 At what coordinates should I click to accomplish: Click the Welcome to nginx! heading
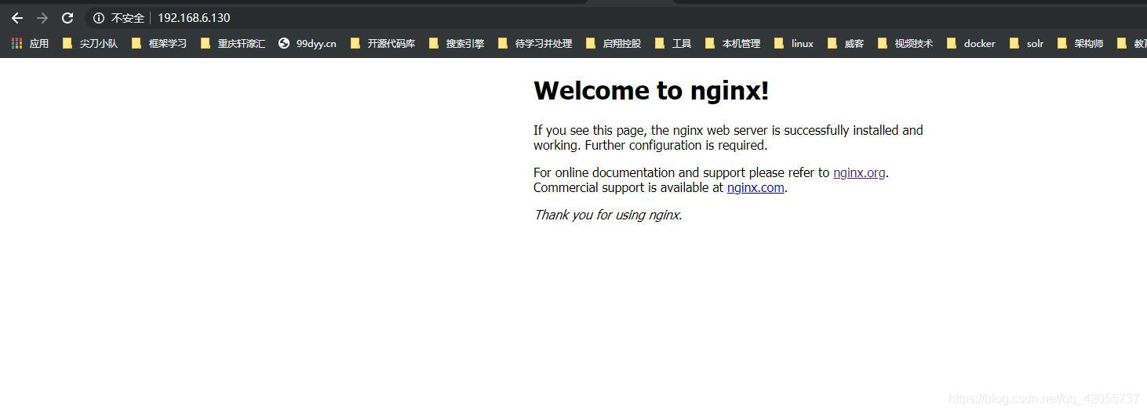click(x=651, y=91)
